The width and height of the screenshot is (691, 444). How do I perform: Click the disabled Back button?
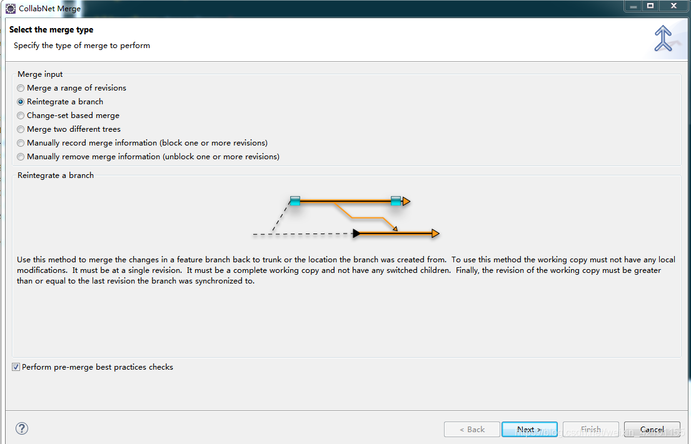(472, 429)
